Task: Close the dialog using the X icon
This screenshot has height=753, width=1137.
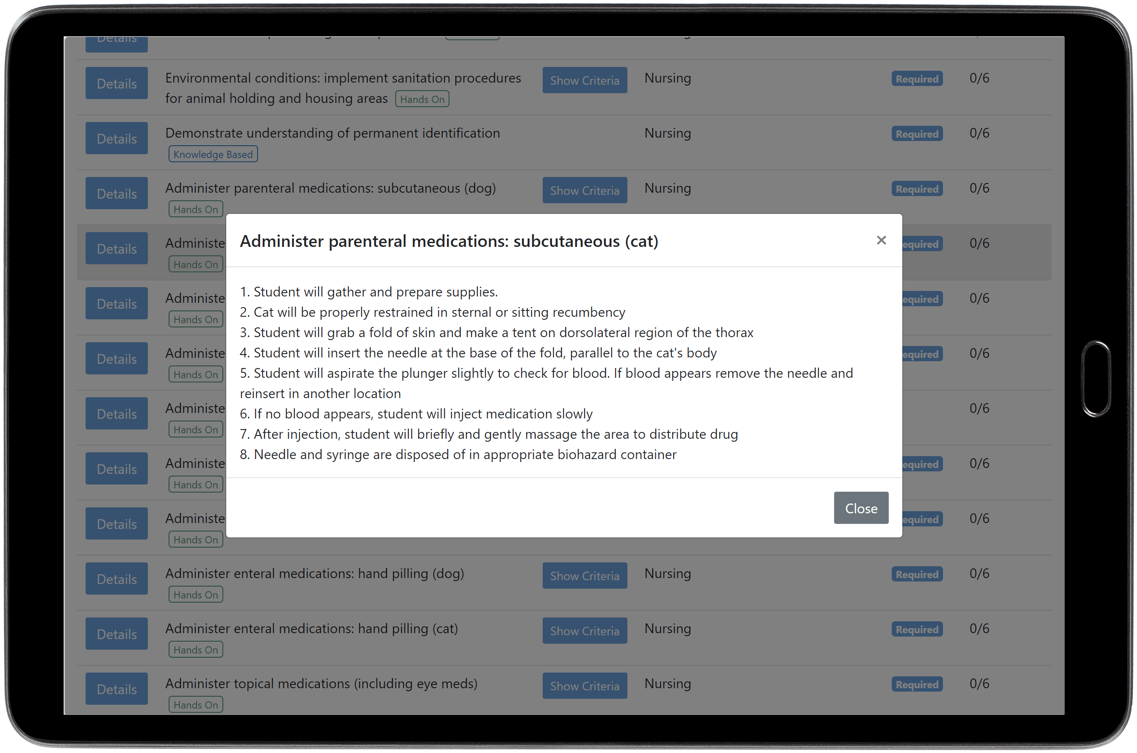Action: [881, 240]
